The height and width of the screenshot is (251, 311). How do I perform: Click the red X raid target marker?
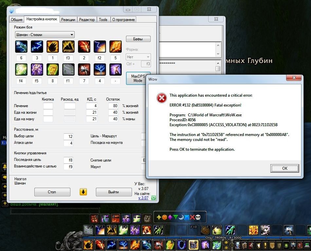click(x=192, y=217)
